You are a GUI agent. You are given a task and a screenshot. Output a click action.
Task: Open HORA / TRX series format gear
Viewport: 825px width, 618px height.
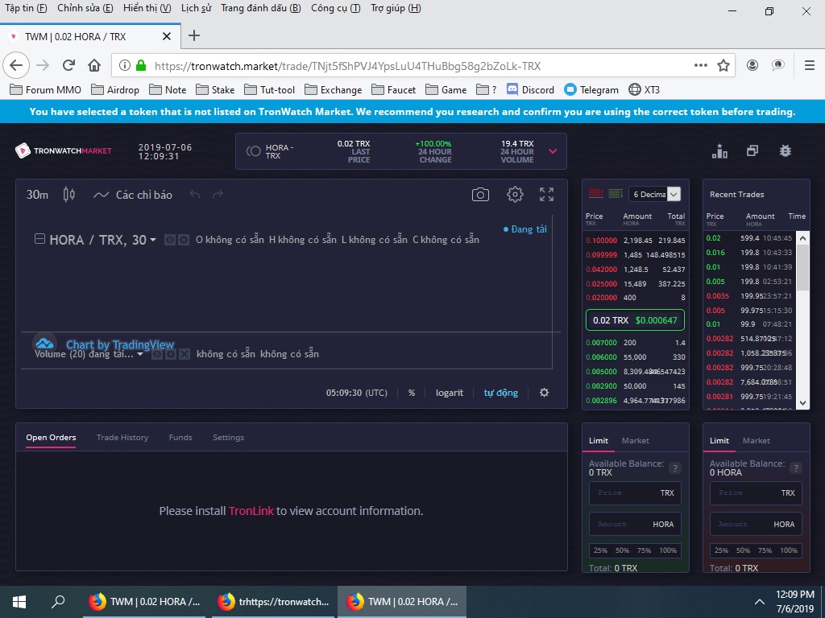[x=183, y=240]
